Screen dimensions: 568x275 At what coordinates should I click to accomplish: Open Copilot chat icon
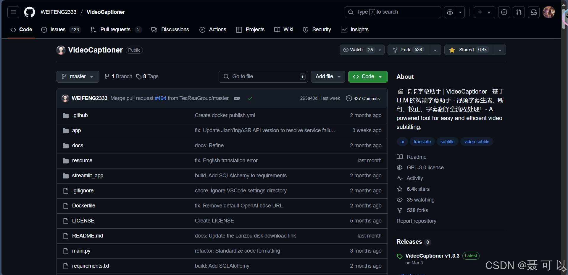(x=450, y=12)
